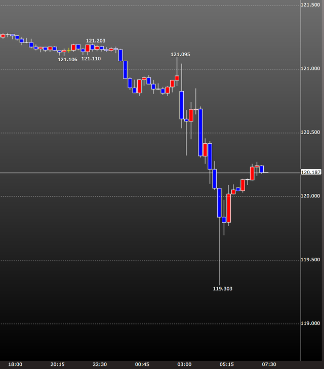
Task: Click the 121.203 high price annotation
Action: 96,40
